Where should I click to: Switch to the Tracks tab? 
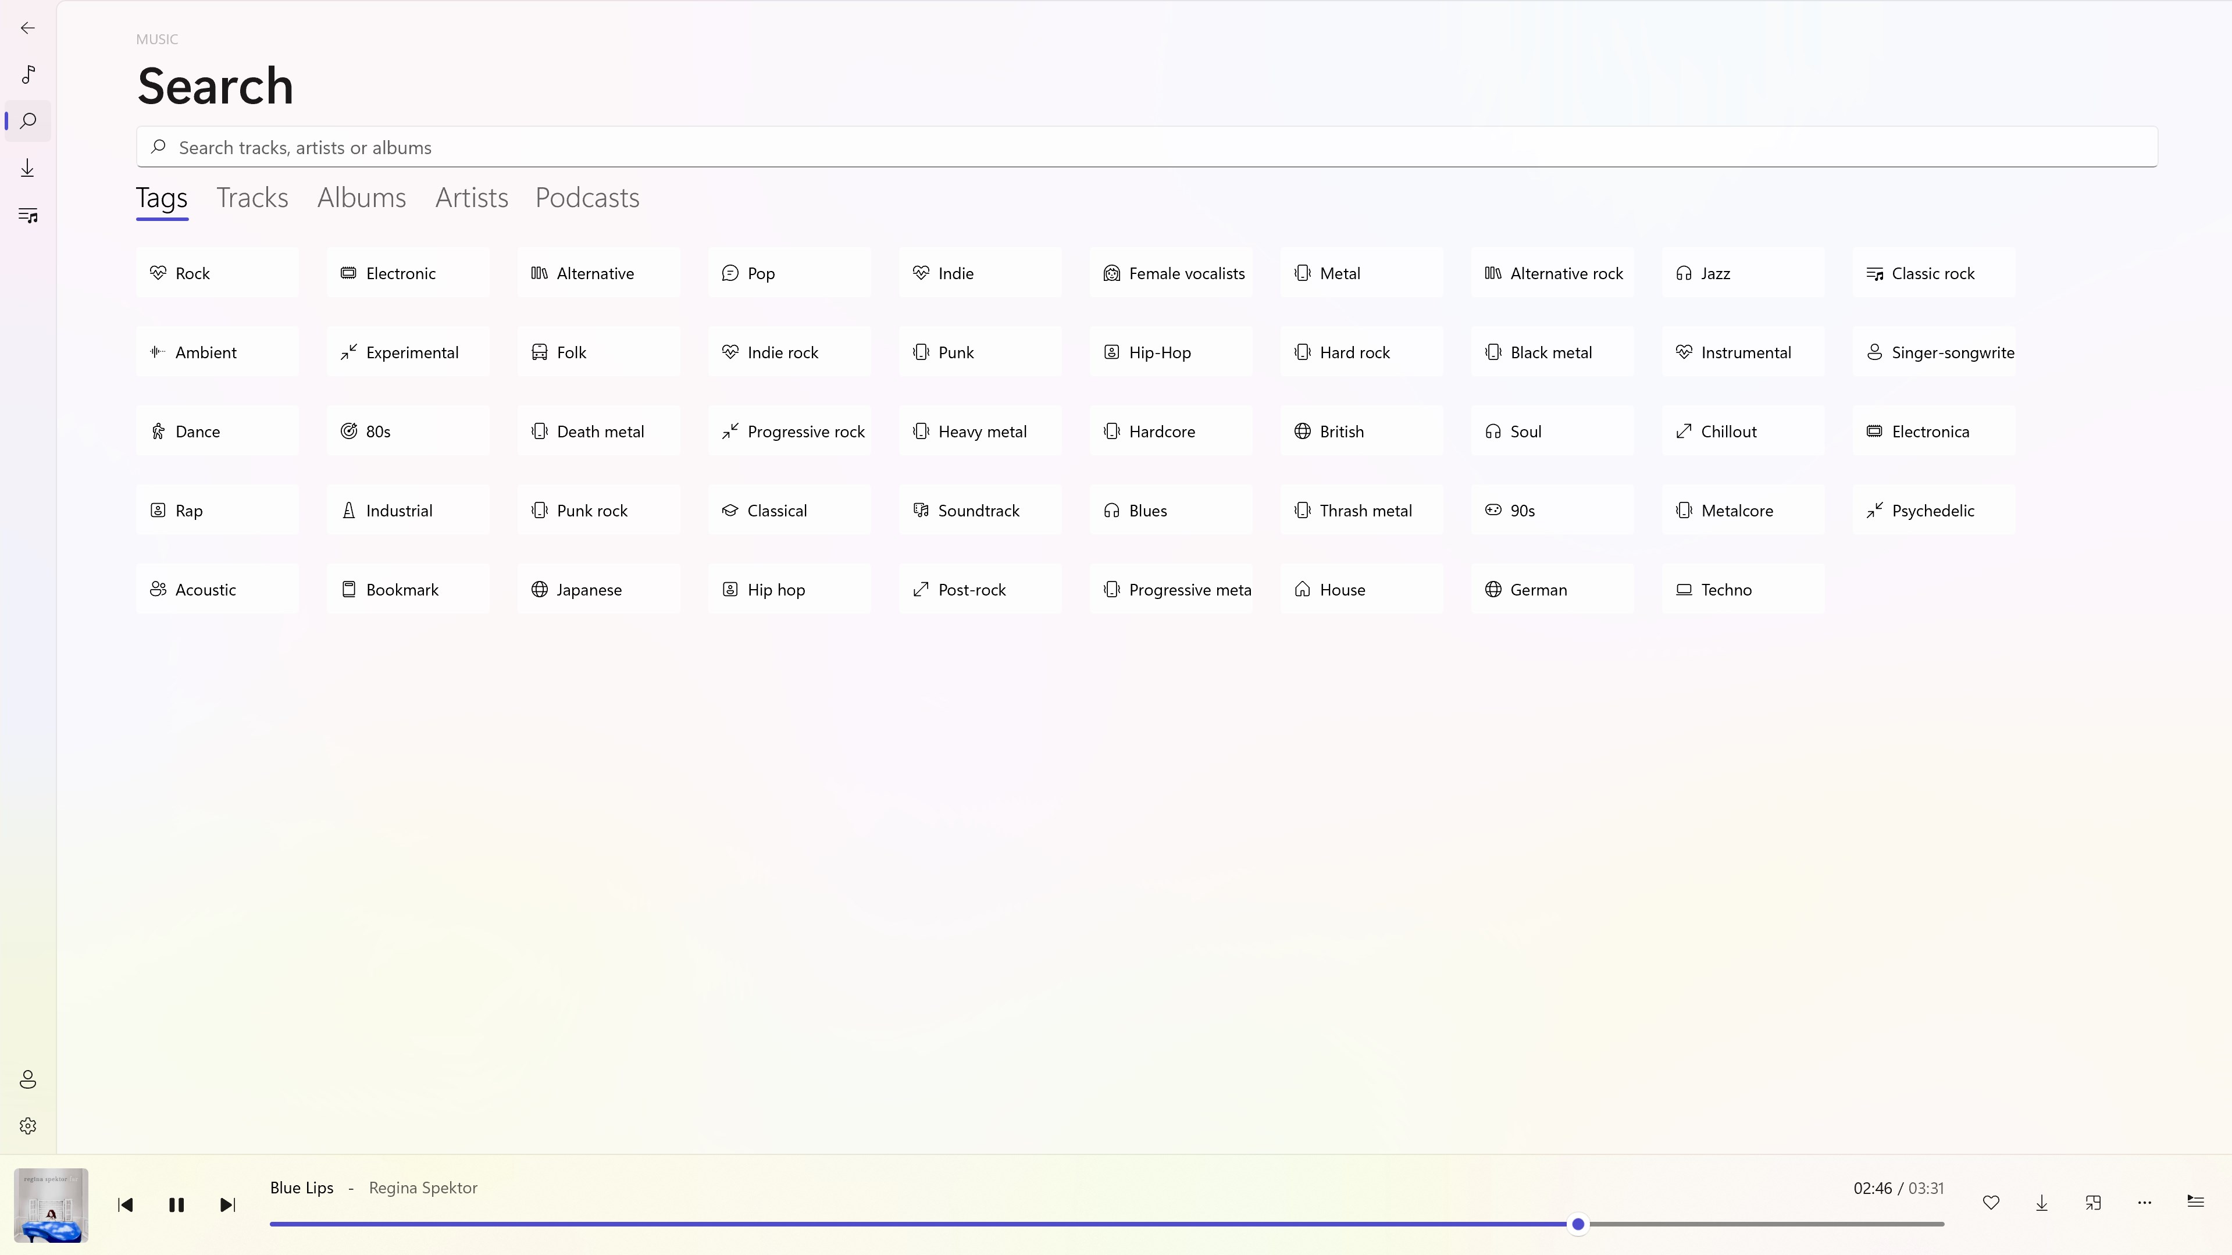(252, 198)
